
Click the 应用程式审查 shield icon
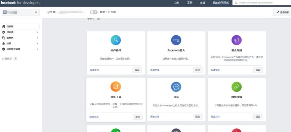click(4, 49)
